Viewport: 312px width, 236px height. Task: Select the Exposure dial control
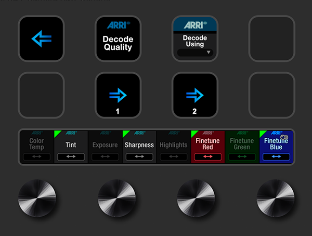point(105,147)
